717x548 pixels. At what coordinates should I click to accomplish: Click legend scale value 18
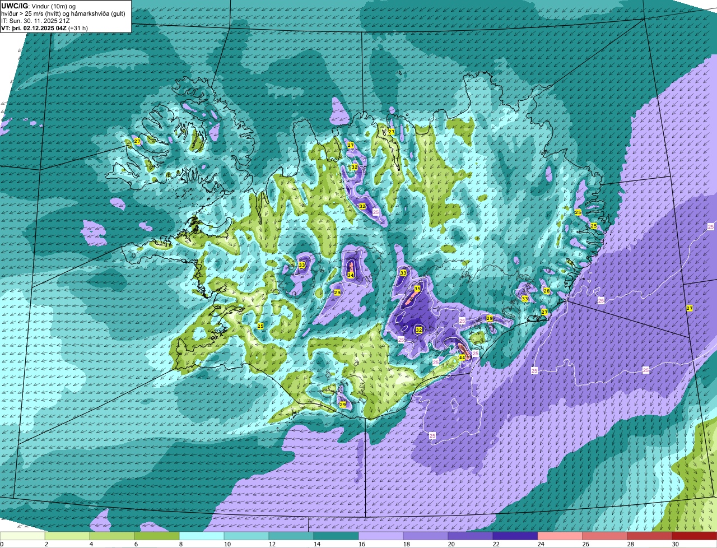406,544
